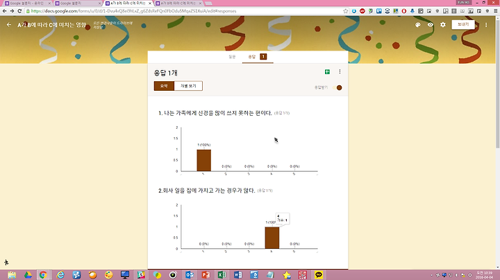
Task: Select the 응답 responses tab
Action: coord(258,57)
